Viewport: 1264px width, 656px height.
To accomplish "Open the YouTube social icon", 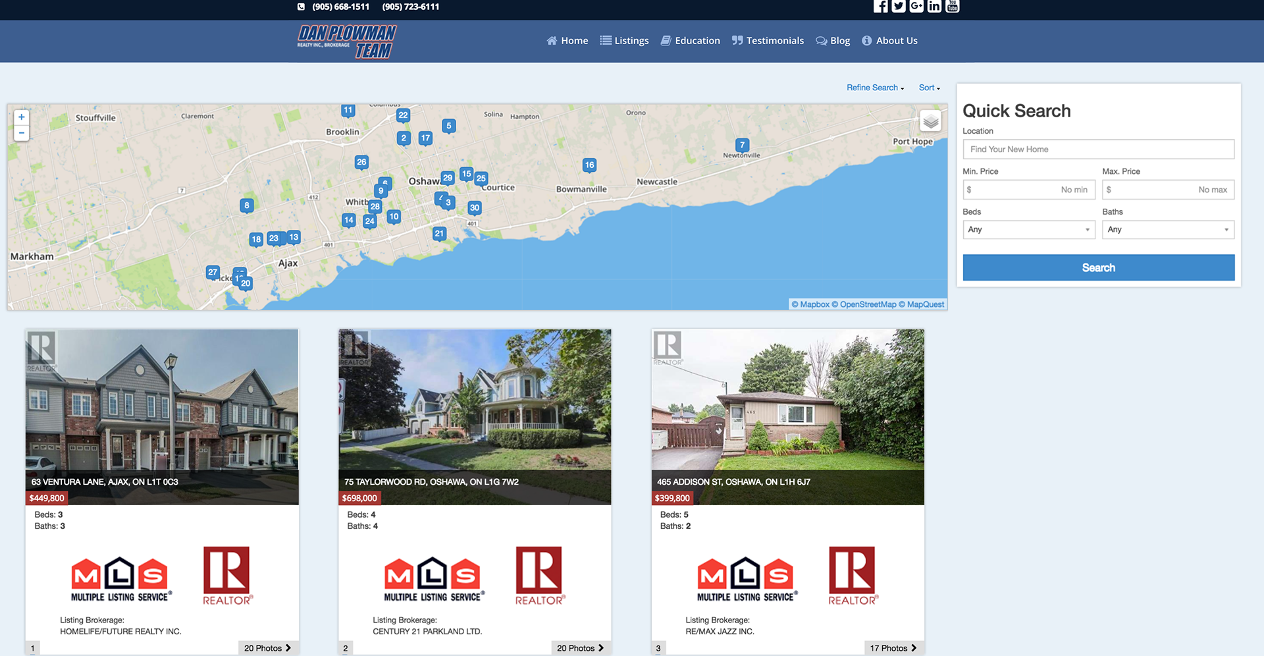I will tap(952, 6).
